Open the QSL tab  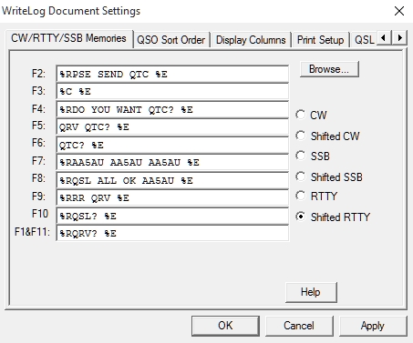pyautogui.click(x=364, y=40)
